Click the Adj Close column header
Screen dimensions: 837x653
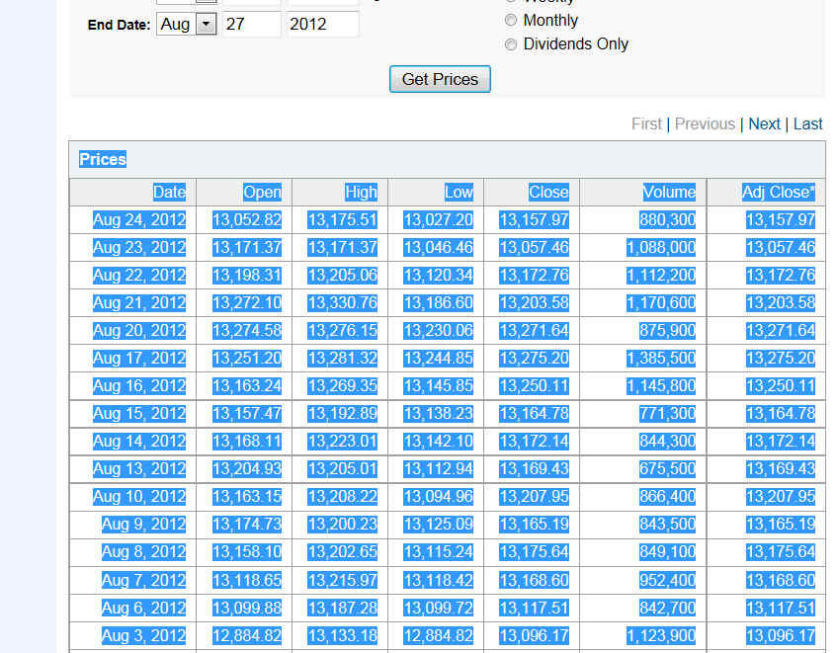[778, 193]
